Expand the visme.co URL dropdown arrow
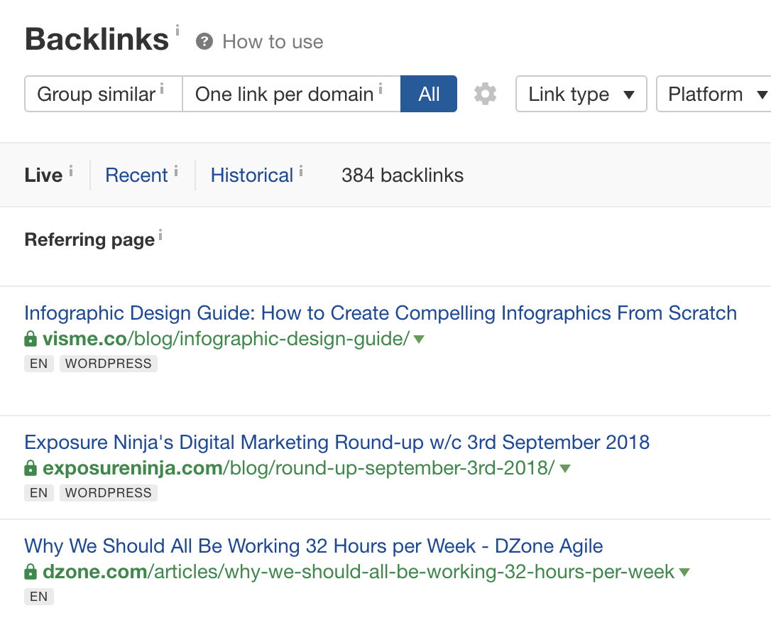Viewport: 771px width, 618px height. tap(419, 340)
